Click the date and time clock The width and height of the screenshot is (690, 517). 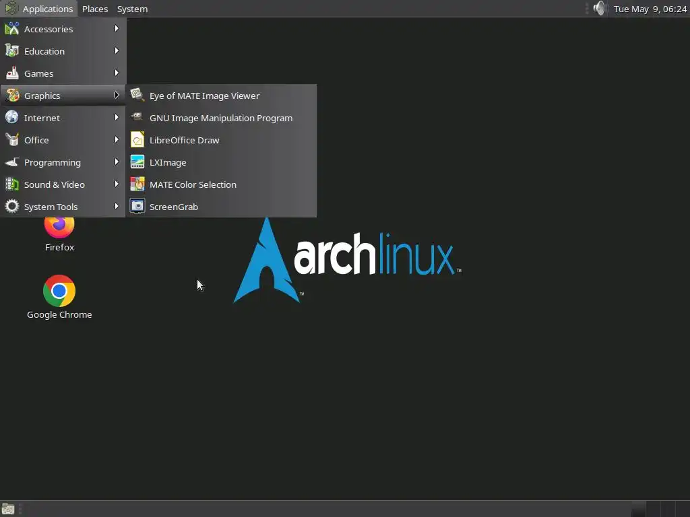point(650,9)
